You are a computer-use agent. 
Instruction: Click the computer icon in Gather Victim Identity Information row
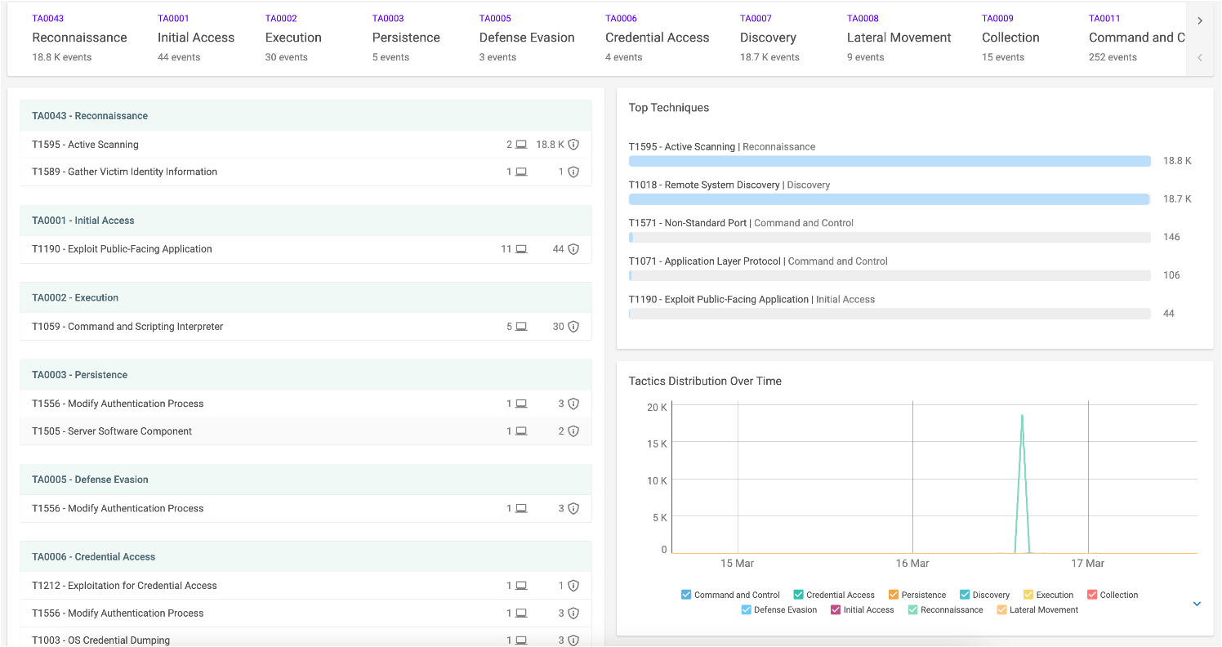click(x=521, y=172)
